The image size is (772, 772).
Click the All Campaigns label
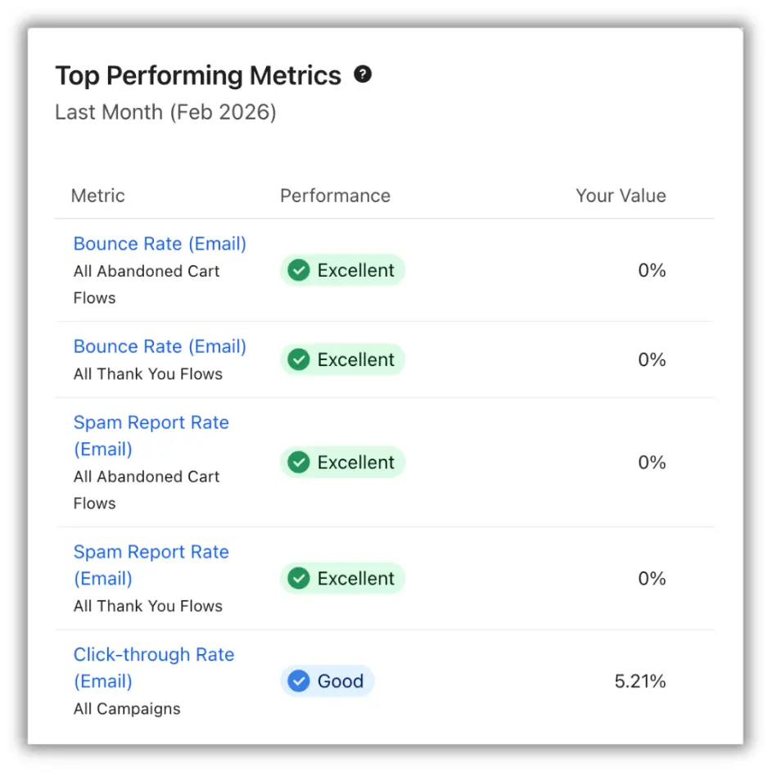point(127,708)
